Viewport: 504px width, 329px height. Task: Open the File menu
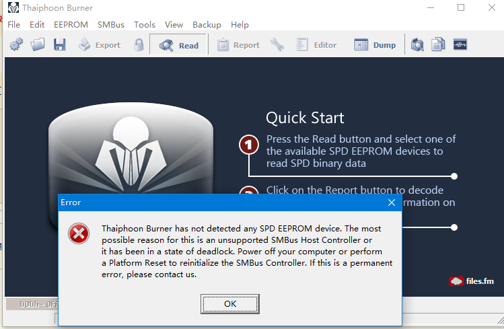14,25
